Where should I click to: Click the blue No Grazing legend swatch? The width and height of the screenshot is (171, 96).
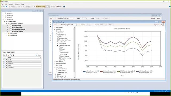pos(84,72)
